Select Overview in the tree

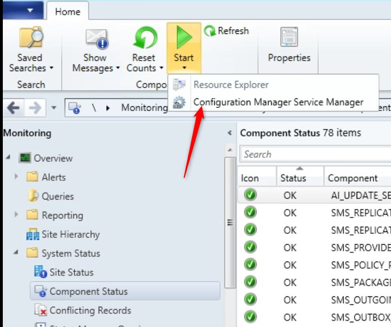pos(53,158)
